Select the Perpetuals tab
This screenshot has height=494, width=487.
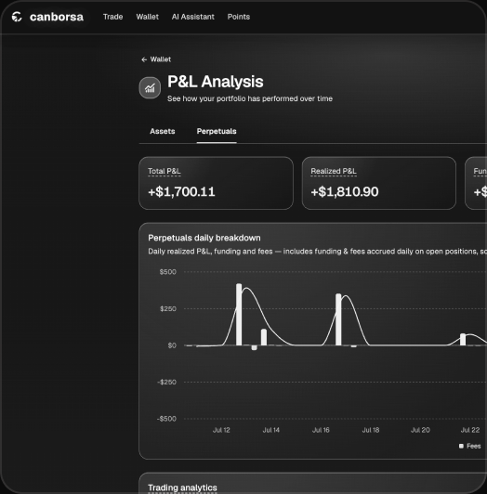[217, 131]
